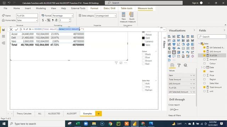
Task: Uncheck the Dell slicer option
Action: coord(143,38)
